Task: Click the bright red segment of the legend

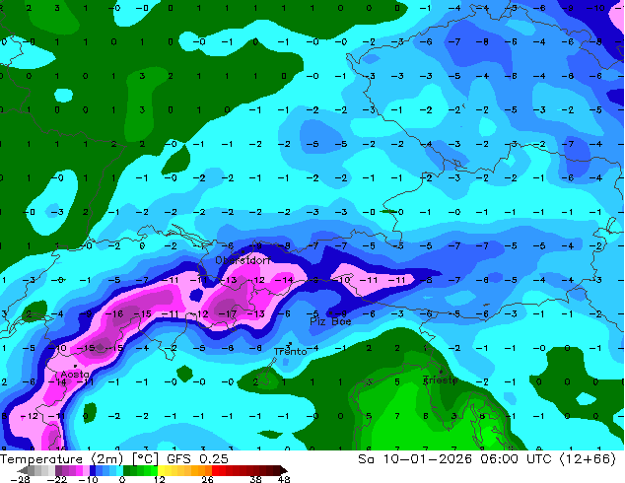Action: coord(215,470)
